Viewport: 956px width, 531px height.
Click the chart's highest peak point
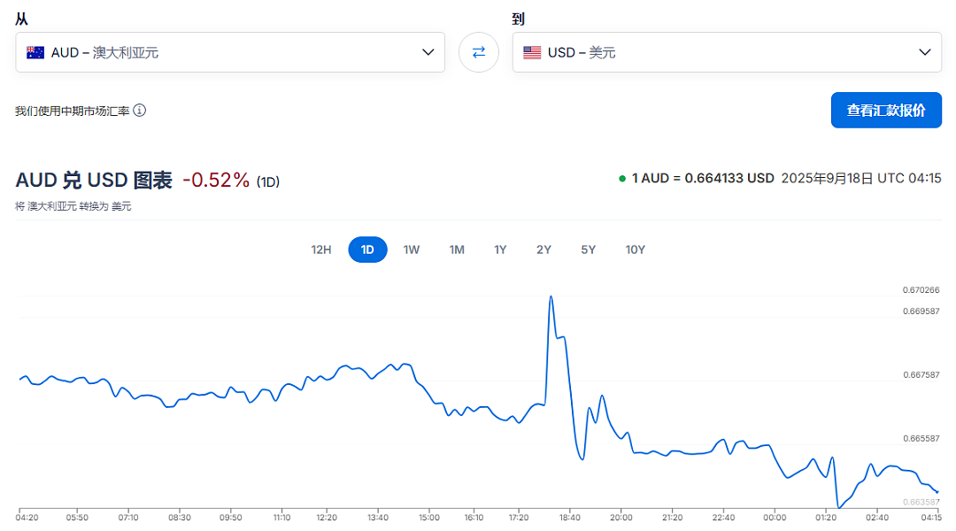pyautogui.click(x=551, y=296)
